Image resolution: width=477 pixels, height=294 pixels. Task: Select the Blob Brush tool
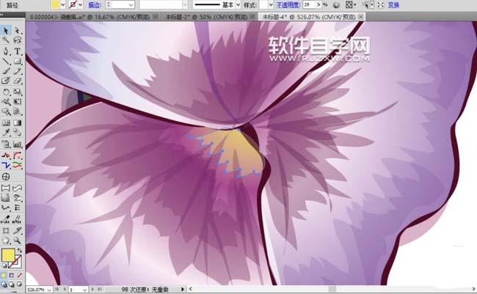(6, 81)
